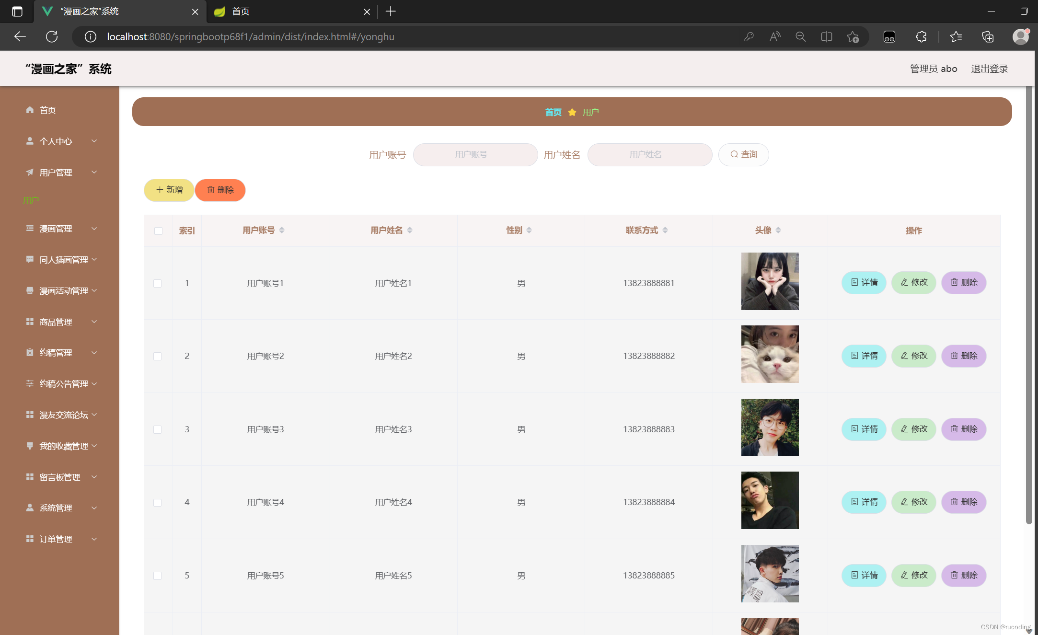Click the grid icon next to 商品管理
This screenshot has width=1038, height=635.
point(30,322)
